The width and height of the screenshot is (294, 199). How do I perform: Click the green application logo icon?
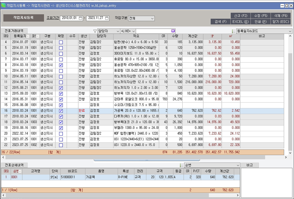[3, 5]
